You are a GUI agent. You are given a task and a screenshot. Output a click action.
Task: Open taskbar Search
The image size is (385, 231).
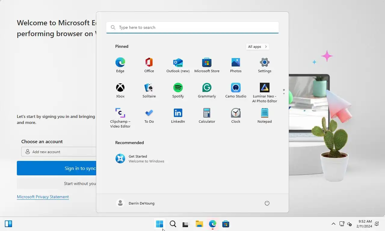[x=173, y=224]
